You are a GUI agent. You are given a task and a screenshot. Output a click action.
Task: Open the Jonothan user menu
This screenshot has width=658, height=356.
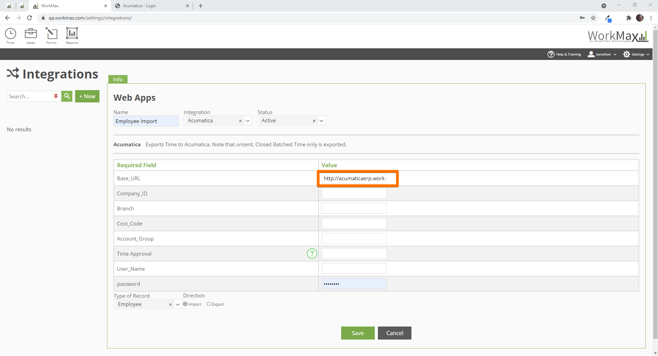point(602,54)
